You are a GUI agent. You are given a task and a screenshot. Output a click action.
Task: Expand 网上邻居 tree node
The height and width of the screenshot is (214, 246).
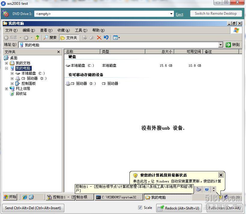click(6, 89)
